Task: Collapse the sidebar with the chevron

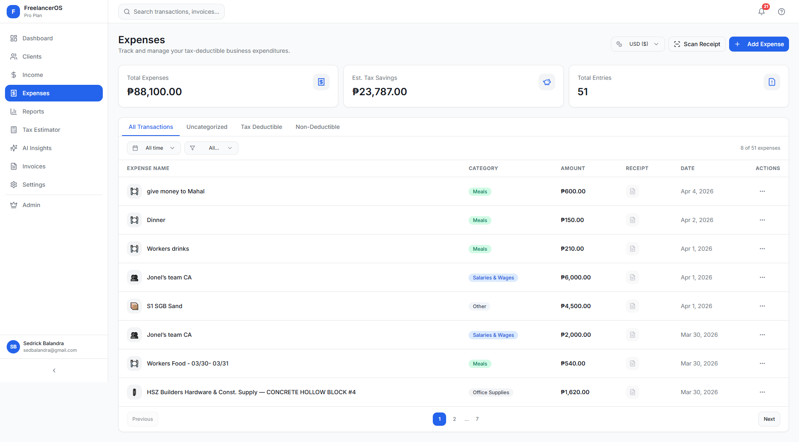Action: tap(54, 370)
